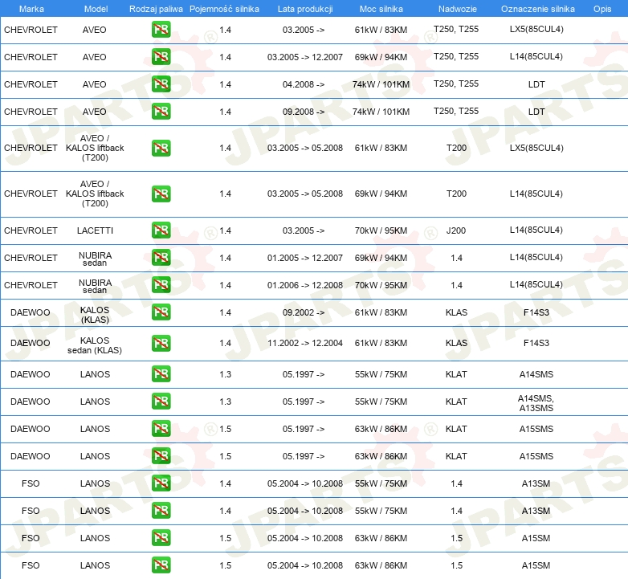Click the Lata produkcji column header

click(305, 9)
